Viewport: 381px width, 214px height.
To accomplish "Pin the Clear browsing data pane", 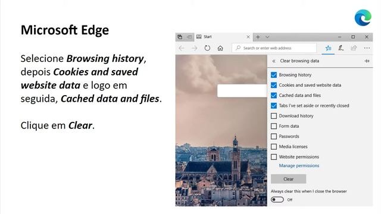I will [x=367, y=61].
